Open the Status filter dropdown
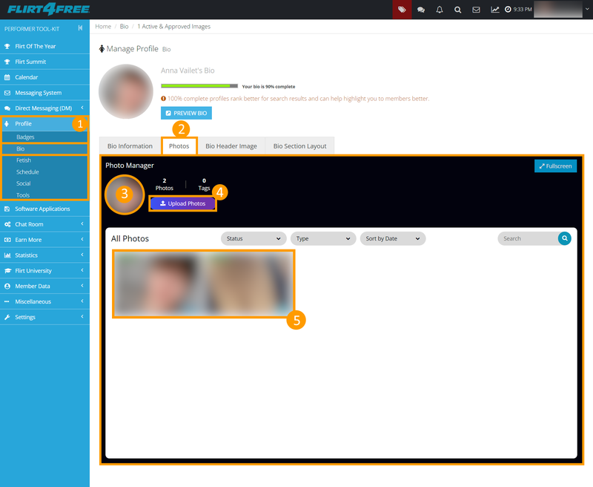The image size is (593, 487). pyautogui.click(x=253, y=238)
